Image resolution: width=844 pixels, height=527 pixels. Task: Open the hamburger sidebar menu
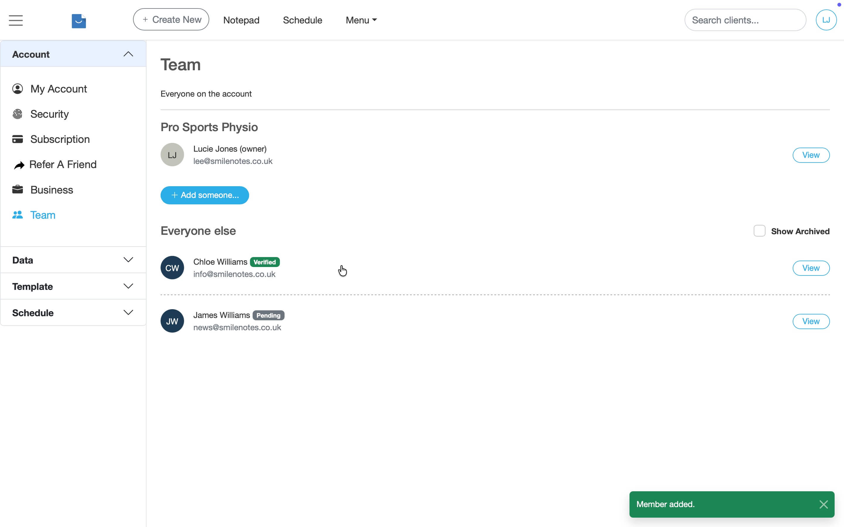pos(16,20)
